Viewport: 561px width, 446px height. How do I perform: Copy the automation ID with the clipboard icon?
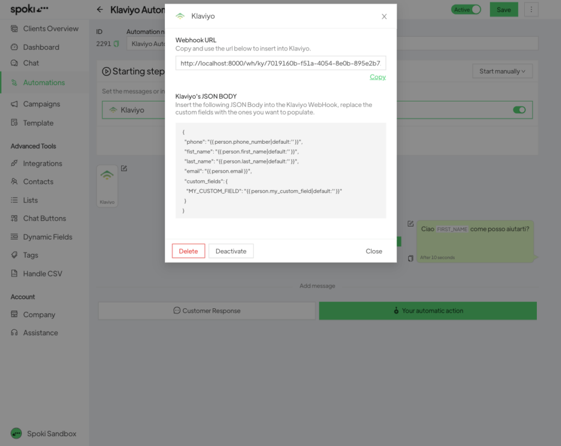pos(116,44)
